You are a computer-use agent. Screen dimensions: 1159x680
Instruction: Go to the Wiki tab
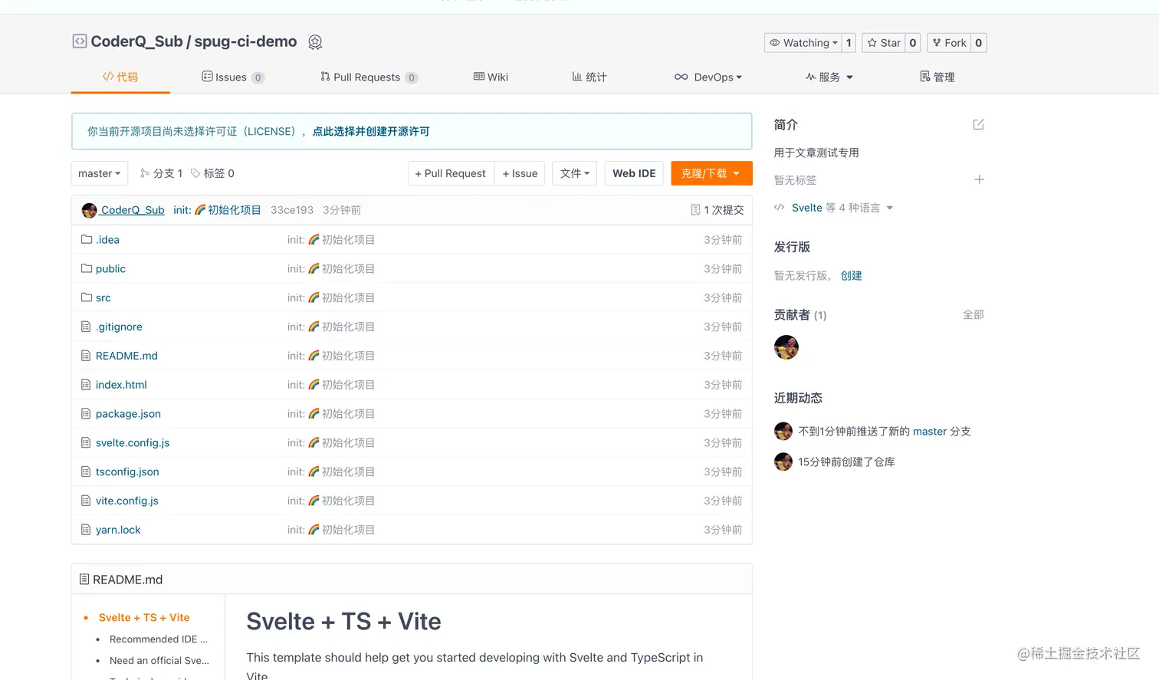(x=491, y=77)
